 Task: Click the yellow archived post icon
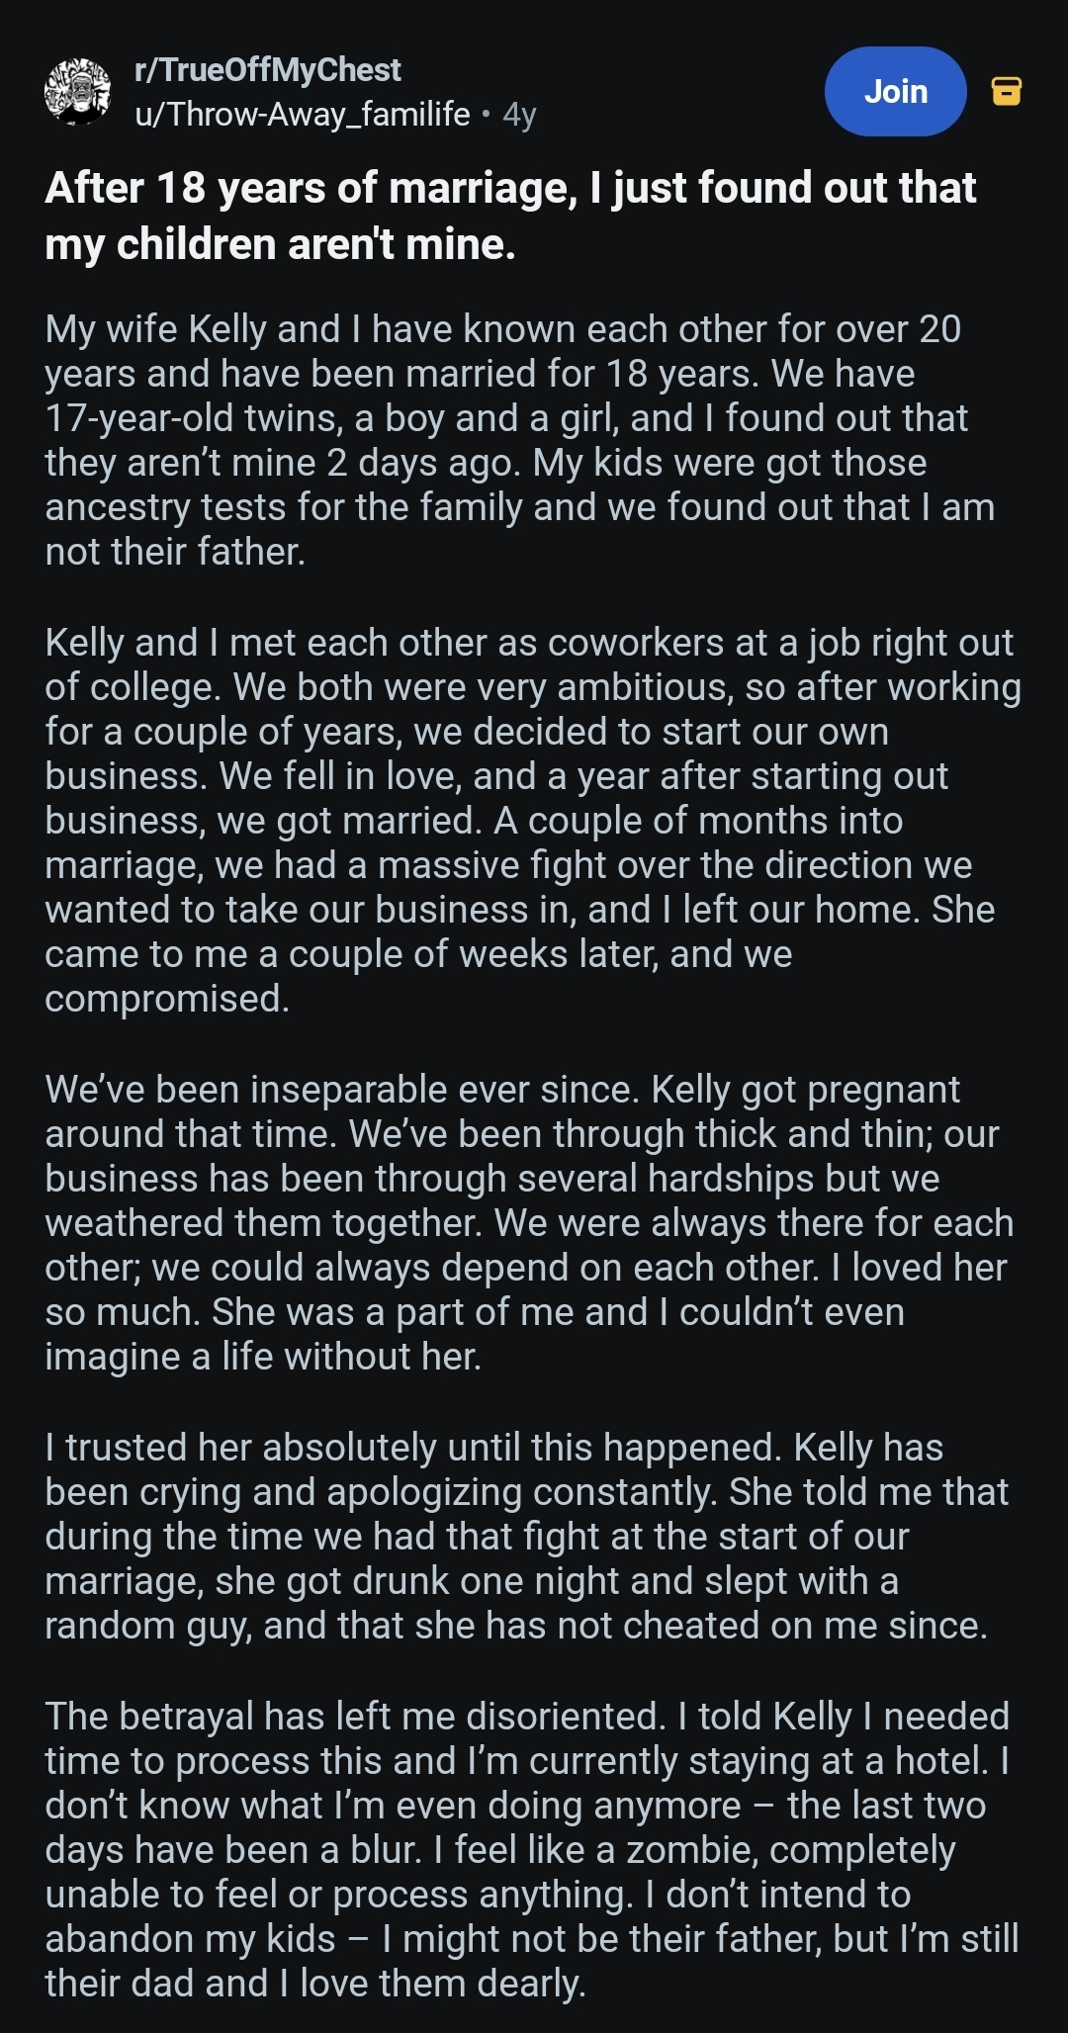click(x=1006, y=91)
